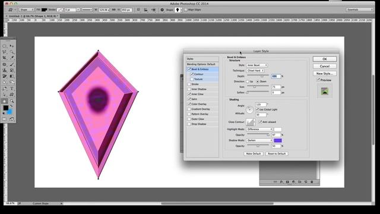Click OK in Layer Style dialog
Screen dimensions: 380x214
(325, 59)
